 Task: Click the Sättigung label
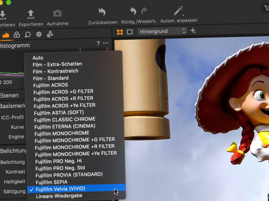pos(14,191)
